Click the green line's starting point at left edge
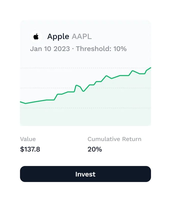Image resolution: width=171 pixels, height=202 pixels. click(20, 102)
